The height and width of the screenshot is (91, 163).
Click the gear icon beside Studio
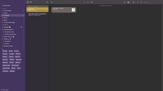(3, 20)
